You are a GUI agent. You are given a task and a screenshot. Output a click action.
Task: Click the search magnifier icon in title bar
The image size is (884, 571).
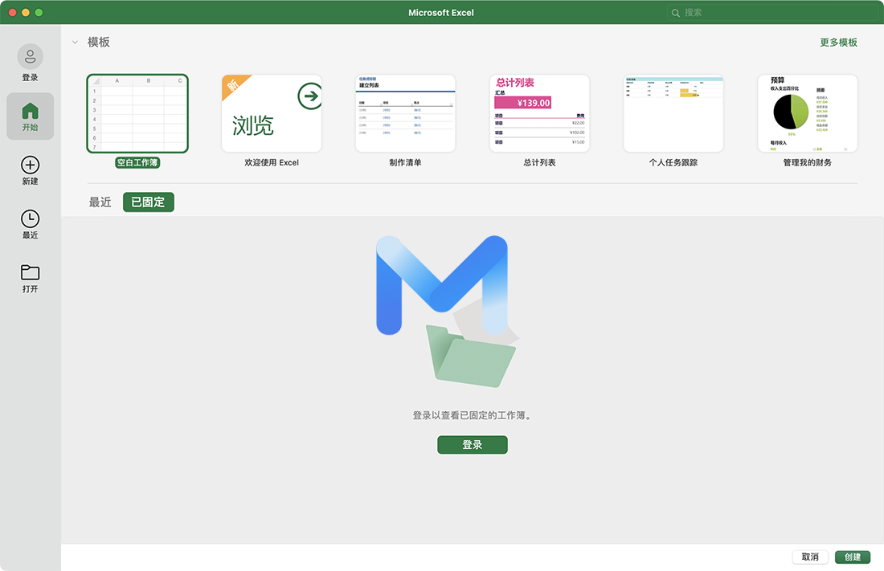675,13
